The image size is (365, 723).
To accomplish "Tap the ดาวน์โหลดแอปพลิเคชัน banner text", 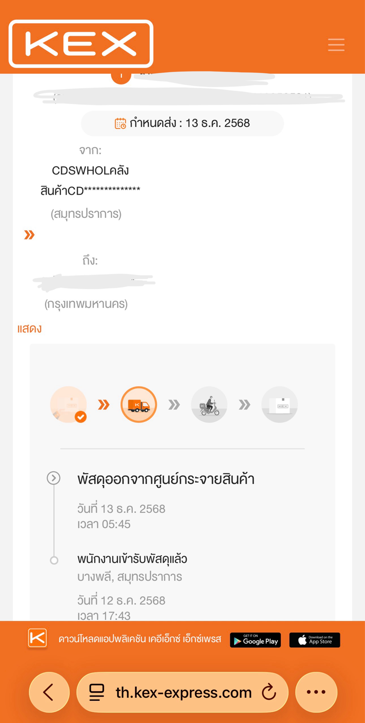I will pyautogui.click(x=140, y=640).
